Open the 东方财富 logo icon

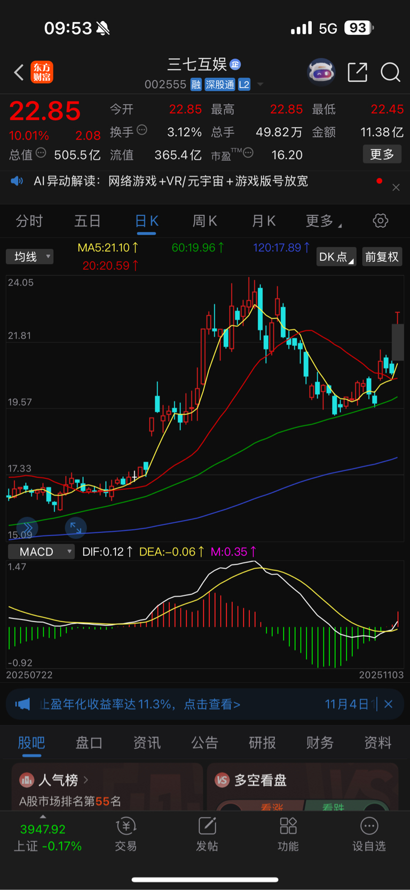tap(42, 72)
